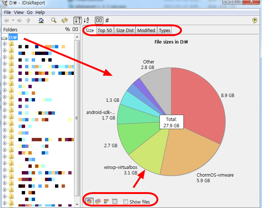Screen dimensions: 262x208
Task: Open the back history dropdown arrow
Action: [13, 21]
